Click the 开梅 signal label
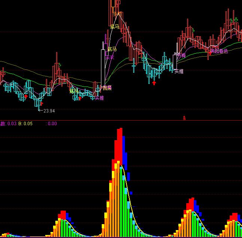Image resolution: width=242 pixels, height=238 pixels. [181, 55]
